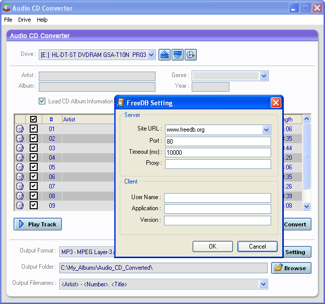Image resolution: width=325 pixels, height=304 pixels.
Task: Click the track list scrollbar thumb
Action: click(x=306, y=156)
